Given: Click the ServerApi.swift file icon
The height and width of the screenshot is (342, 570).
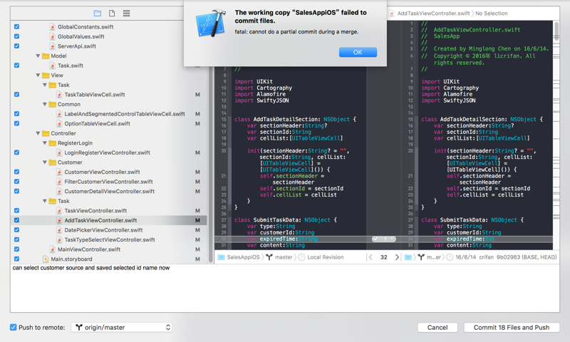Looking at the screenshot, I should [53, 46].
